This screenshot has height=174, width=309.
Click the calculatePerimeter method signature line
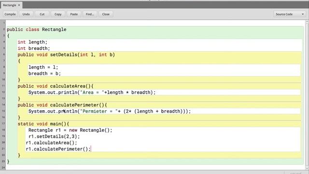pos(62,105)
